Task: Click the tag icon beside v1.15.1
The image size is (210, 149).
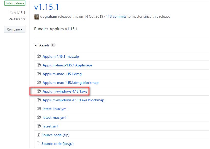Action: pyautogui.click(x=11, y=12)
